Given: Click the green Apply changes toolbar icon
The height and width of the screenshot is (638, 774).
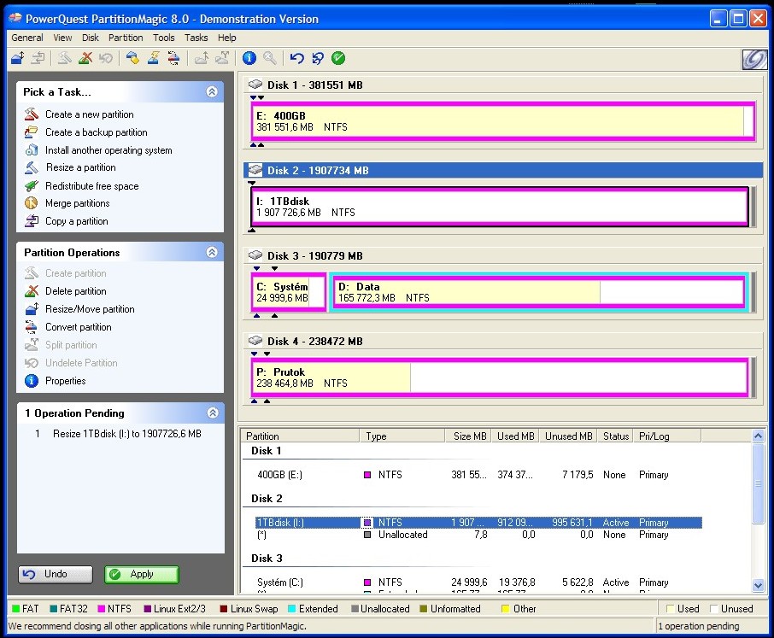Looking at the screenshot, I should coord(338,58).
